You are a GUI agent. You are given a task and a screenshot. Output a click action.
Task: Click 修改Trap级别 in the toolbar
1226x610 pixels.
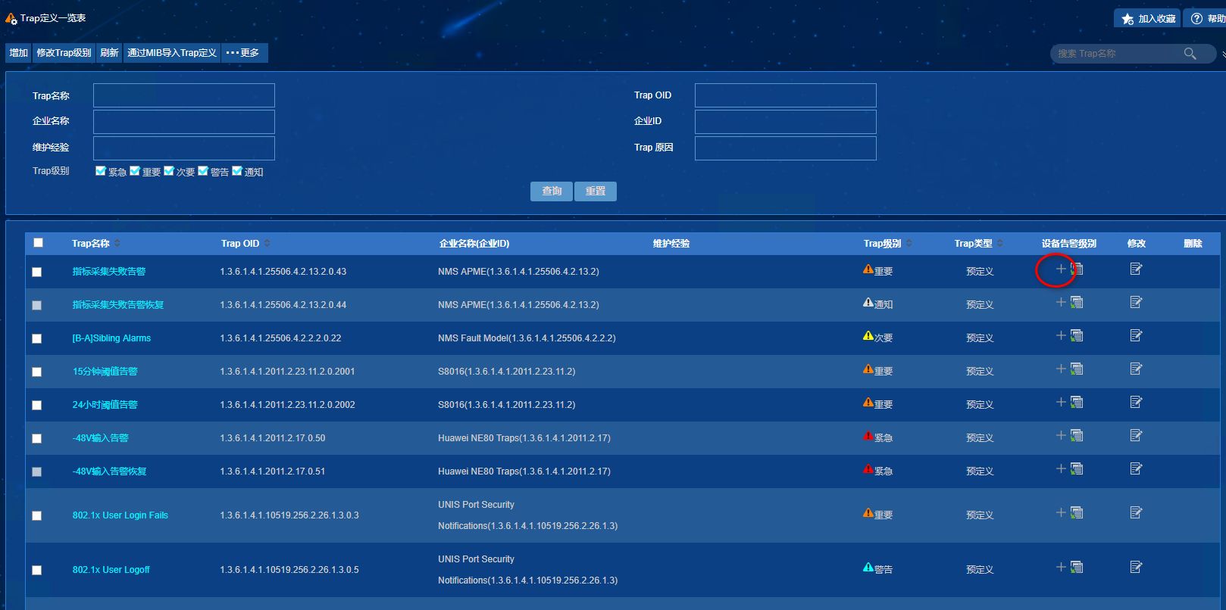[64, 53]
